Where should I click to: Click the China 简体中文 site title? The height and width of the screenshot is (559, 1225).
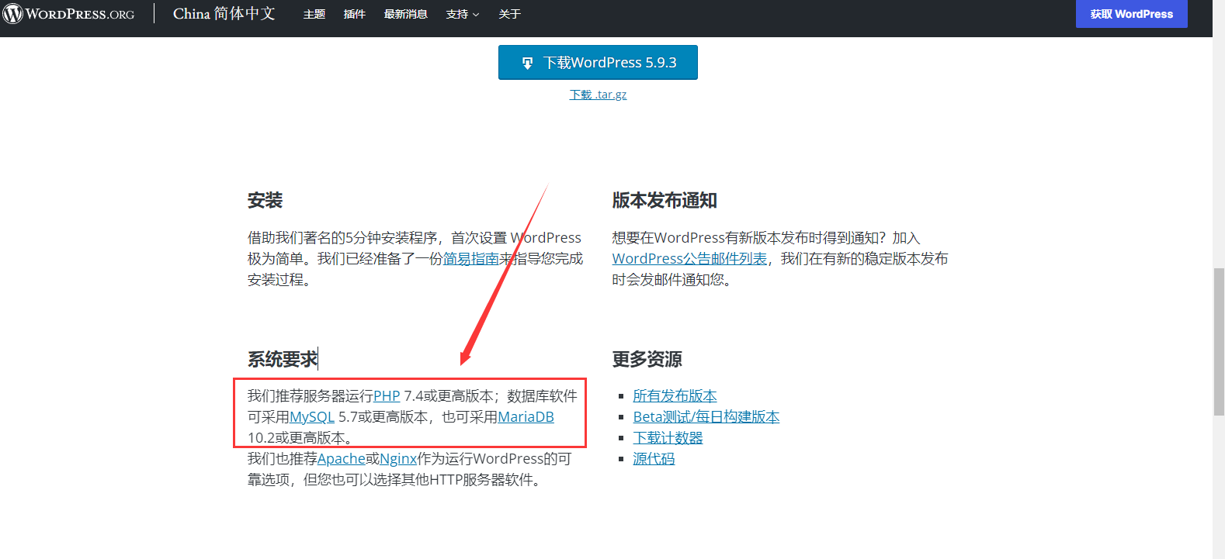[224, 14]
